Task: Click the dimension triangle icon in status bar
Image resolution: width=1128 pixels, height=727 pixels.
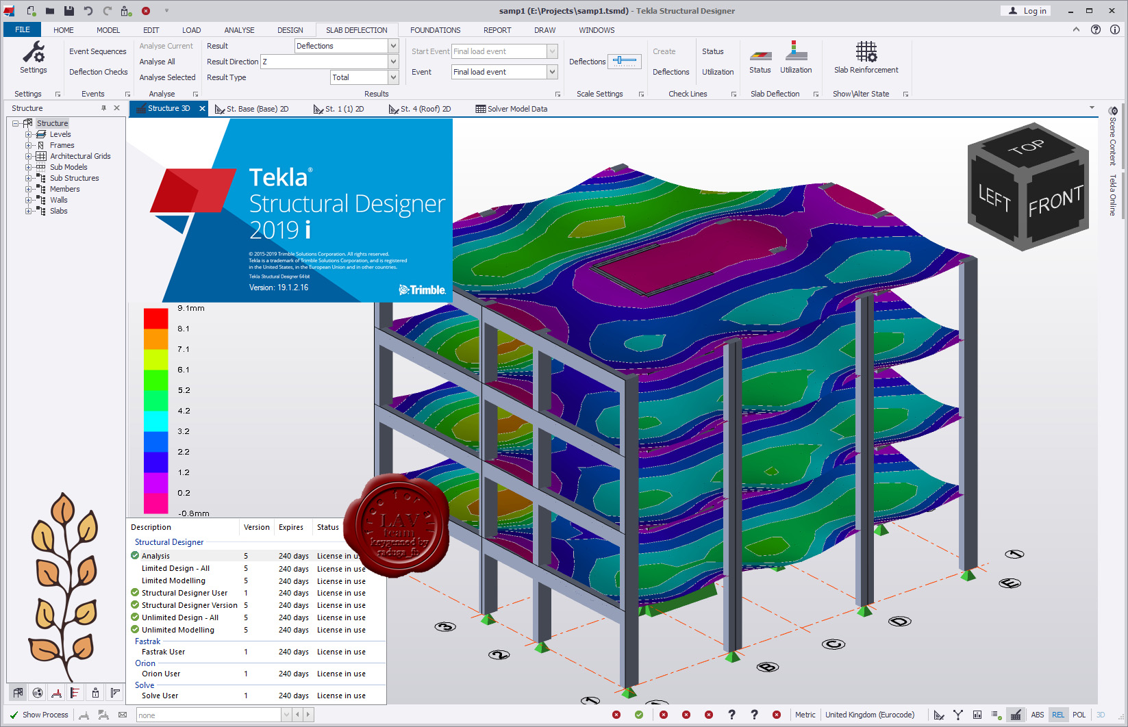Action: [939, 715]
